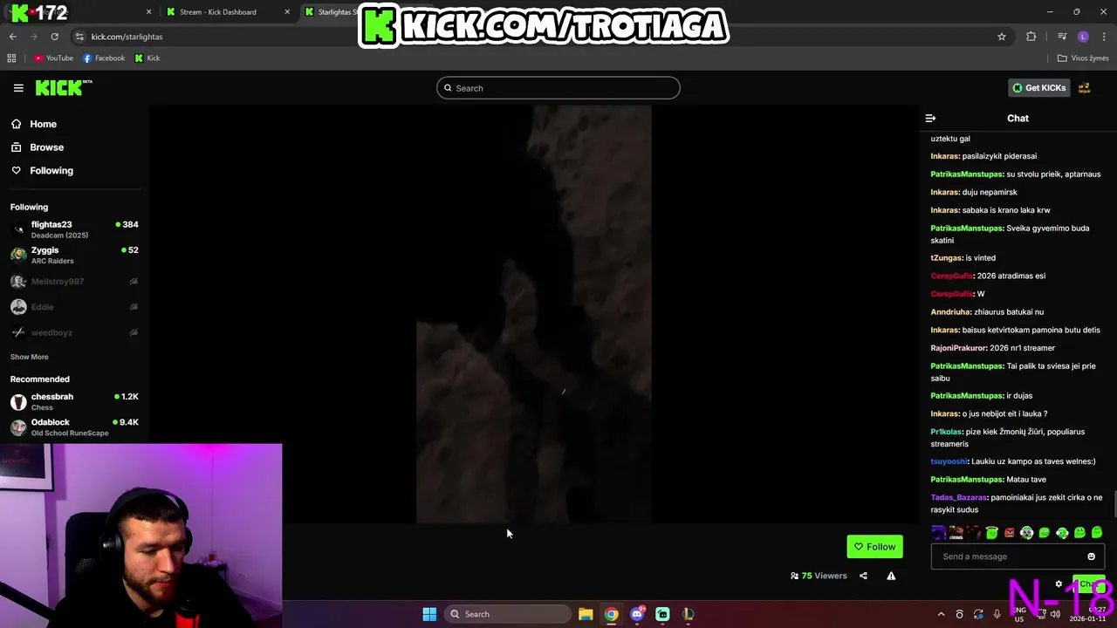Expand Following list with Show More

click(30, 357)
